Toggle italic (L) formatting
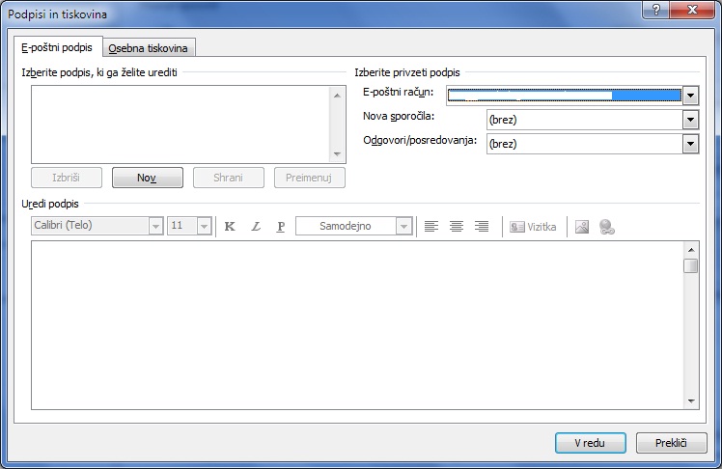Screen dimensions: 722x469 point(255,227)
